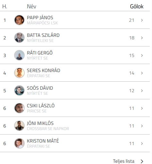Select the Gólok column header
The height and width of the screenshot is (164, 152).
point(137,6)
